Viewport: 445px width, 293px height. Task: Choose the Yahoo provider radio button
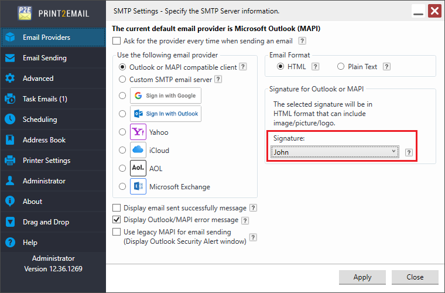coord(122,132)
